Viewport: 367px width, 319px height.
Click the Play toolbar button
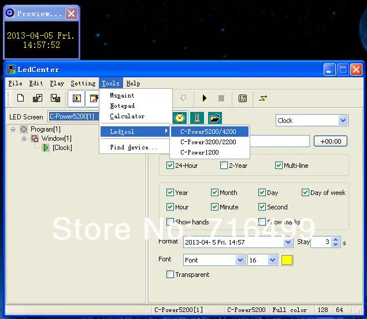tap(205, 98)
